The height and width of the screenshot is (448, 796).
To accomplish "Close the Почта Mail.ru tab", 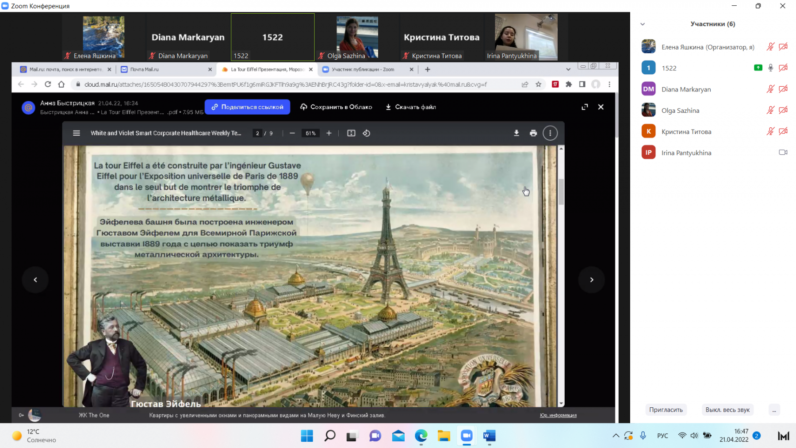I will [x=210, y=69].
